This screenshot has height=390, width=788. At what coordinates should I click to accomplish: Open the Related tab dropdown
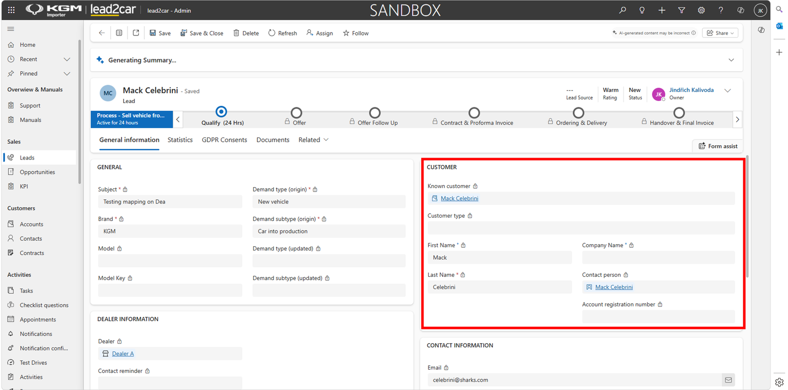[313, 140]
